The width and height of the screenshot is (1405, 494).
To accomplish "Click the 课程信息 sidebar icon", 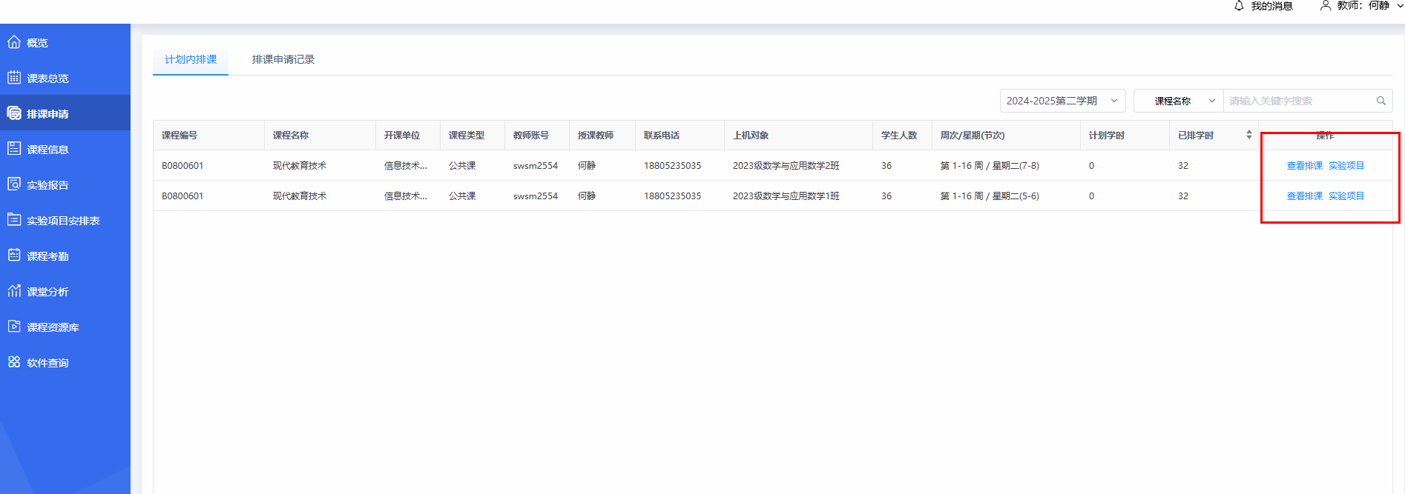I will (14, 149).
